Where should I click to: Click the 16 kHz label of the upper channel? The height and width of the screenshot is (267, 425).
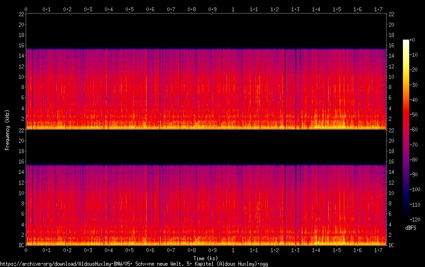coord(22,45)
